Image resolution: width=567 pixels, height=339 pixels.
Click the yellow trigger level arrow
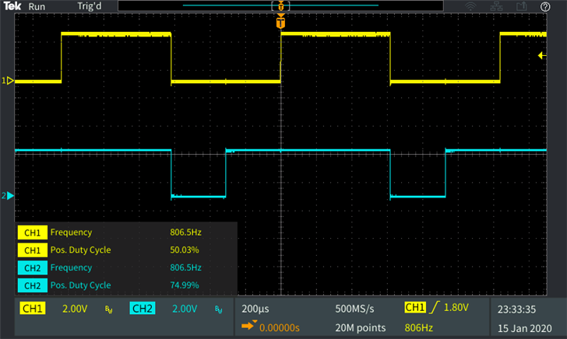[x=541, y=54]
